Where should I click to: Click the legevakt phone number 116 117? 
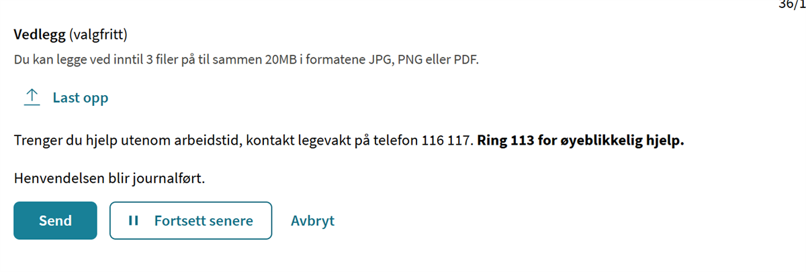point(447,142)
